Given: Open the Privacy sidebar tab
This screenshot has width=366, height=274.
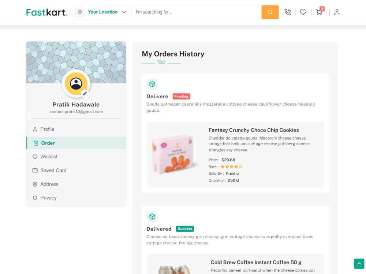Looking at the screenshot, I should tap(76, 198).
